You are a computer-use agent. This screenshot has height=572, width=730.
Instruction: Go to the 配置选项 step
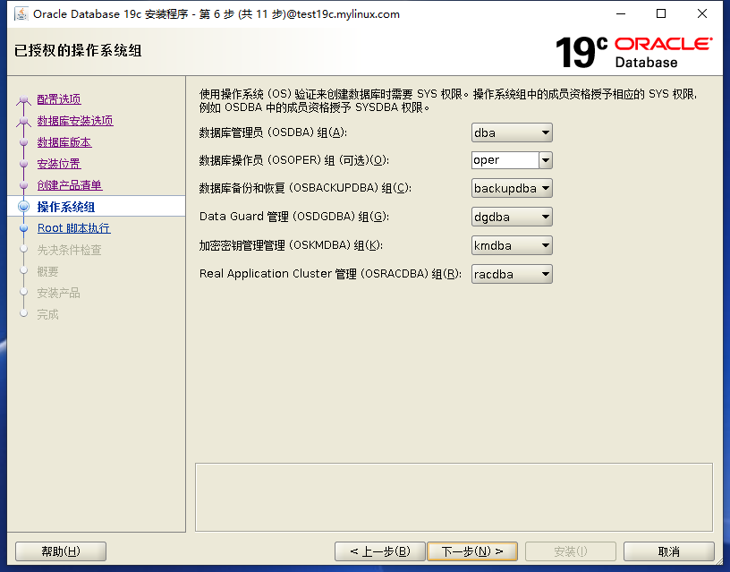point(59,99)
